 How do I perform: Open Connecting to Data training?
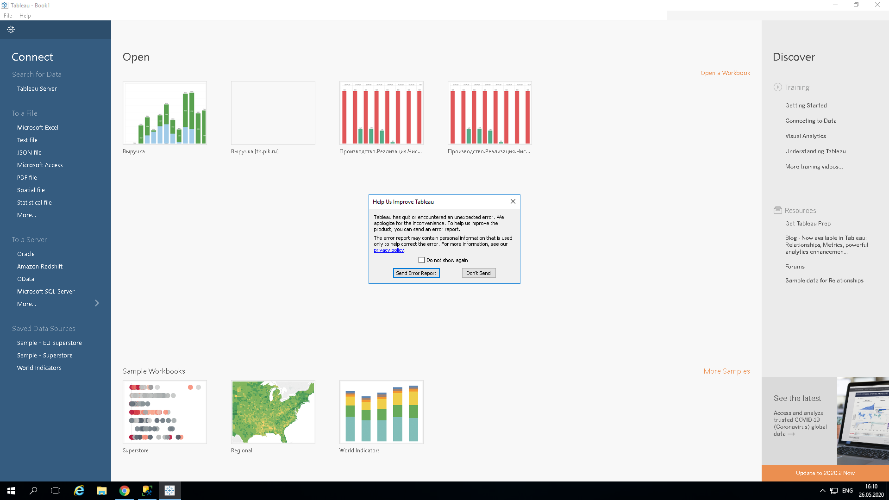coord(811,121)
